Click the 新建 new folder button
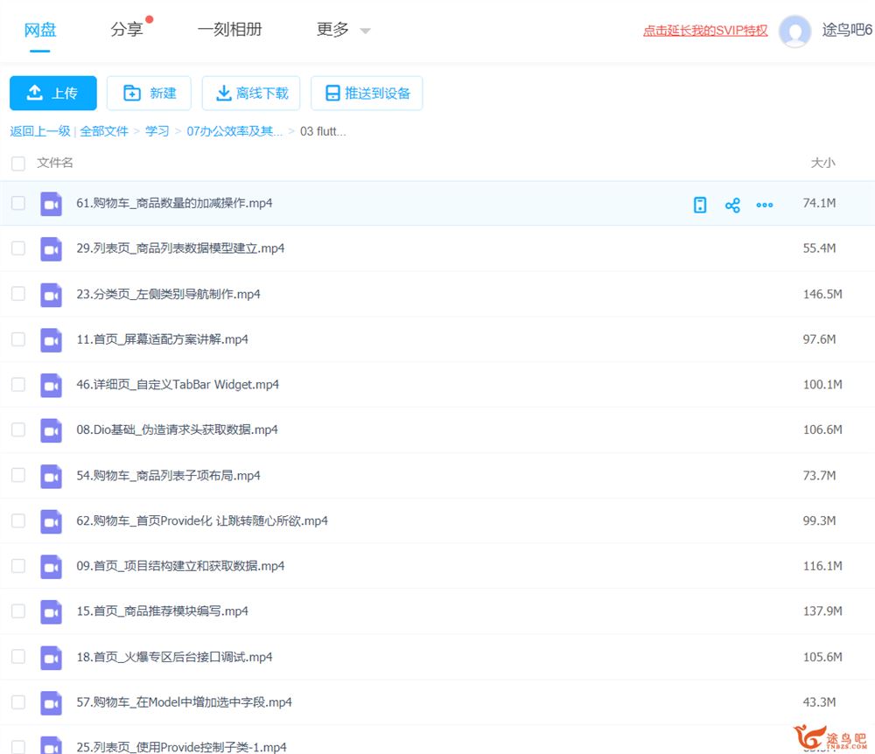Viewport: 875px width, 754px height. coord(150,94)
